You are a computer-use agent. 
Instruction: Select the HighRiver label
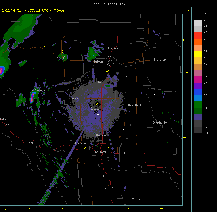(108, 187)
